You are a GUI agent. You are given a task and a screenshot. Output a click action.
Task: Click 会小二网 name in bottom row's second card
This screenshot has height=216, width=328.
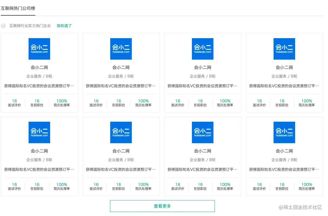[121, 151]
